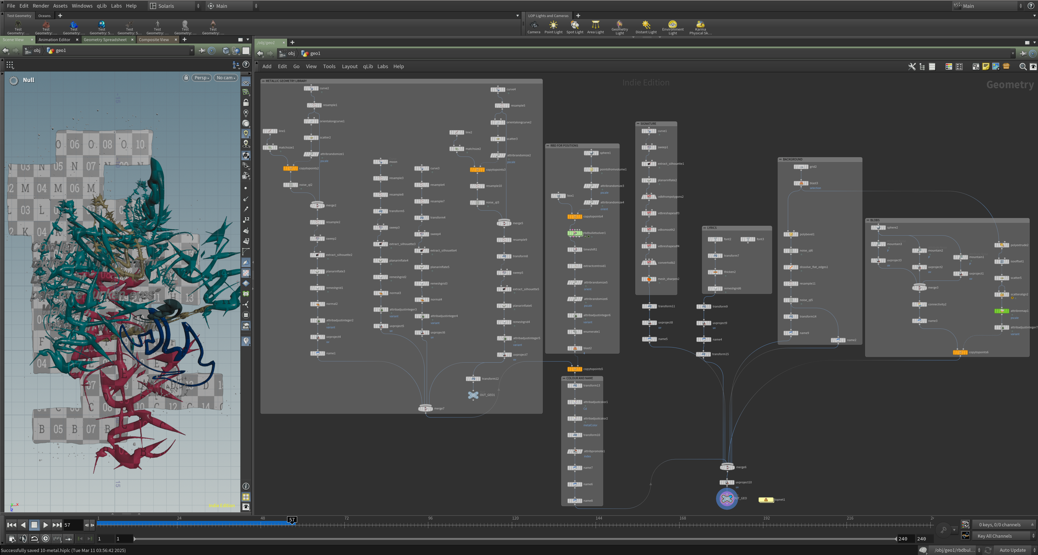1038x555 pixels.
Task: Add a Point Light from the shelf
Action: tap(553, 27)
